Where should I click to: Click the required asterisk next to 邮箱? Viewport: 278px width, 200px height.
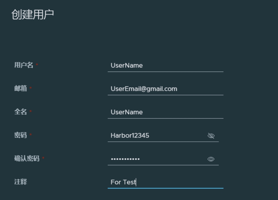click(30, 87)
